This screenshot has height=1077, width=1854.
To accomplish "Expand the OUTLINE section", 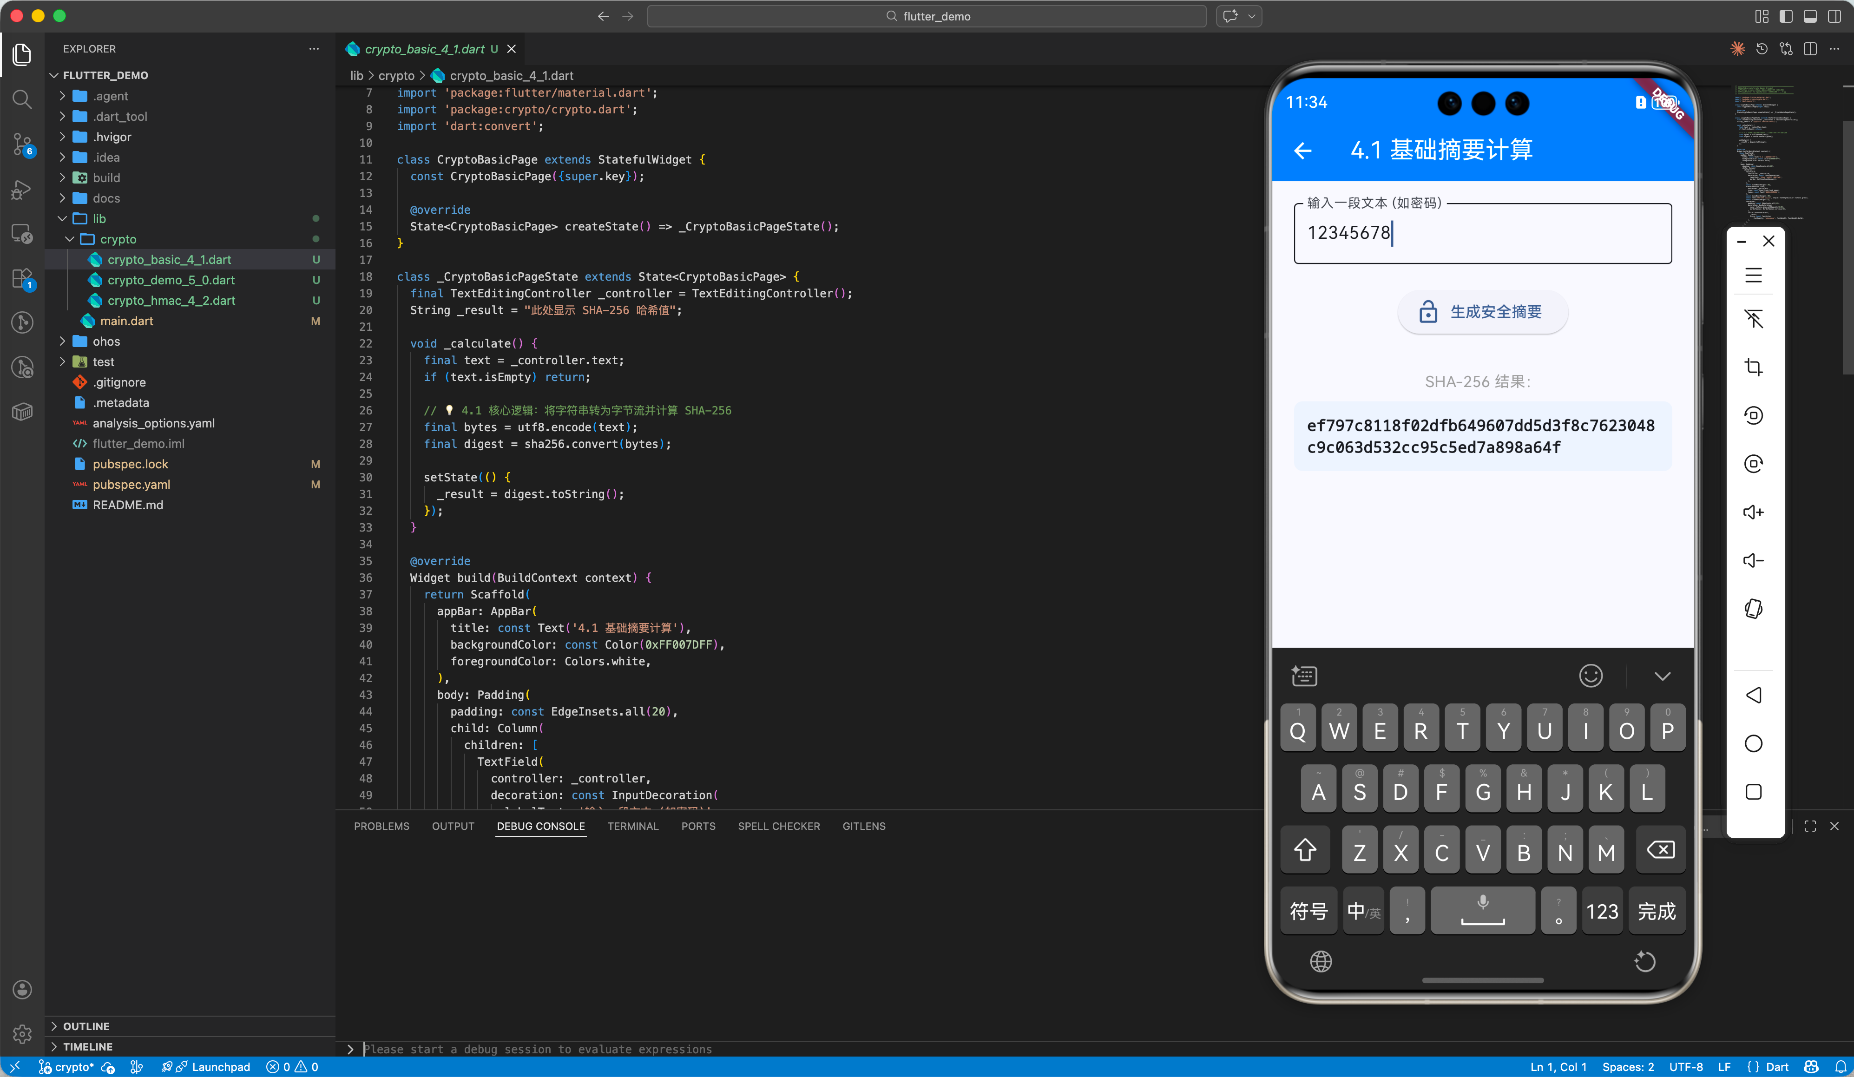I will coord(86,1026).
